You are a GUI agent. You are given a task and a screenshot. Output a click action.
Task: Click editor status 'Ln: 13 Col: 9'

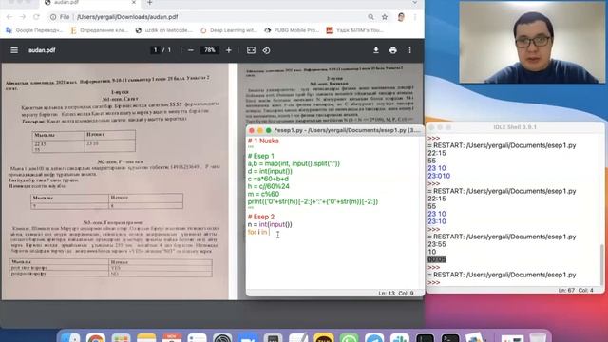click(396, 294)
